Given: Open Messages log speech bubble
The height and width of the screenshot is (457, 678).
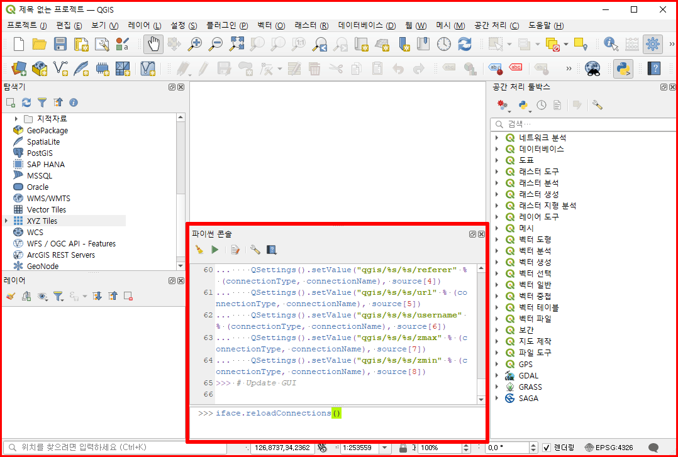Looking at the screenshot, I should pos(654,448).
